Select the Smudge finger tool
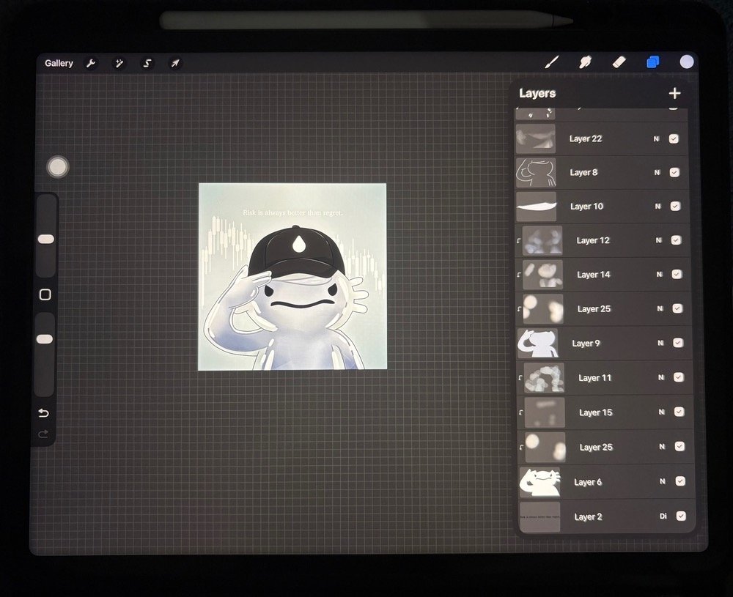The width and height of the screenshot is (733, 597). point(585,62)
